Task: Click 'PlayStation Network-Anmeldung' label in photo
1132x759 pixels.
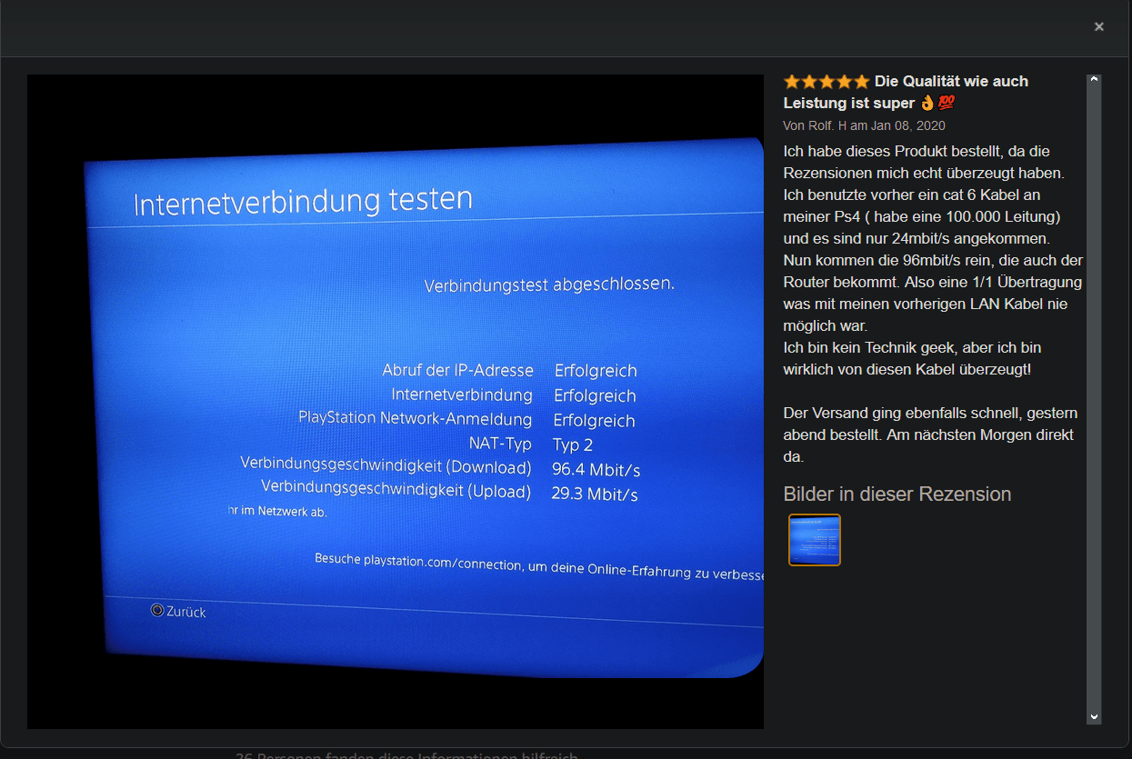Action: tap(415, 418)
